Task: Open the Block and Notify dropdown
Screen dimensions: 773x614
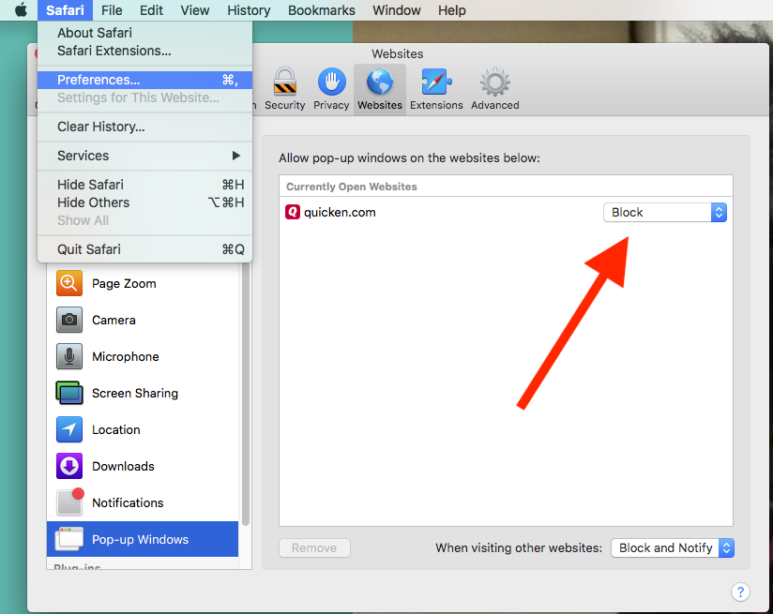Action: point(673,548)
